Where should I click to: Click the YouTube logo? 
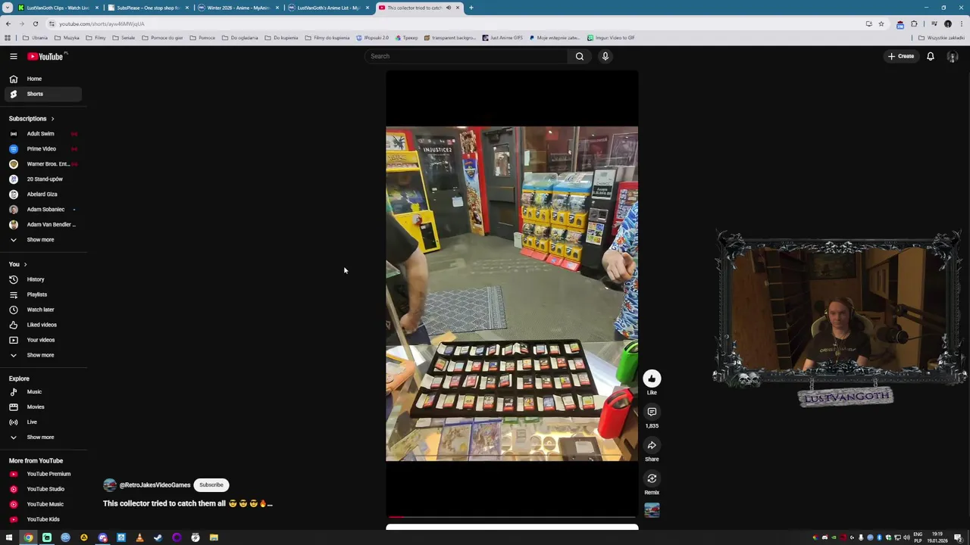coord(46,56)
